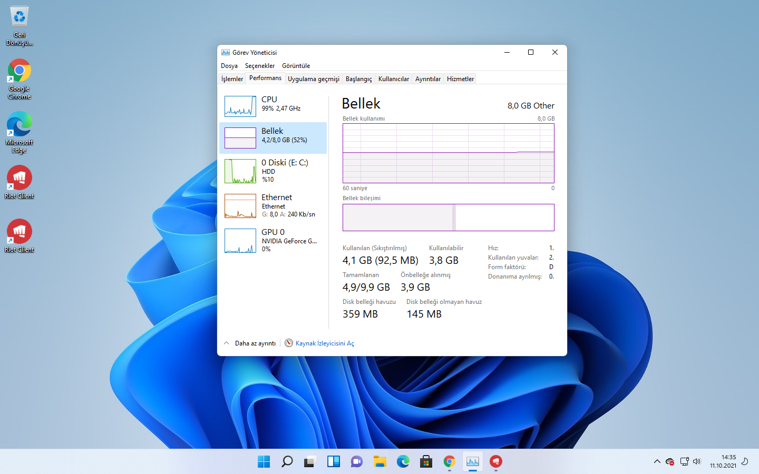Click the Bellek kullanımı usage graph
This screenshot has height=474, width=759.
click(x=449, y=153)
